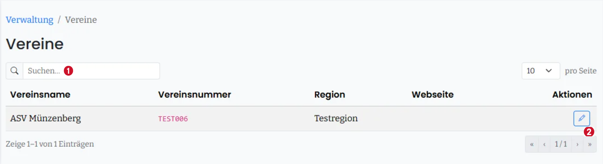This screenshot has height=164, width=603.
Task: Sort by Vereinsname column header
Action: point(40,95)
